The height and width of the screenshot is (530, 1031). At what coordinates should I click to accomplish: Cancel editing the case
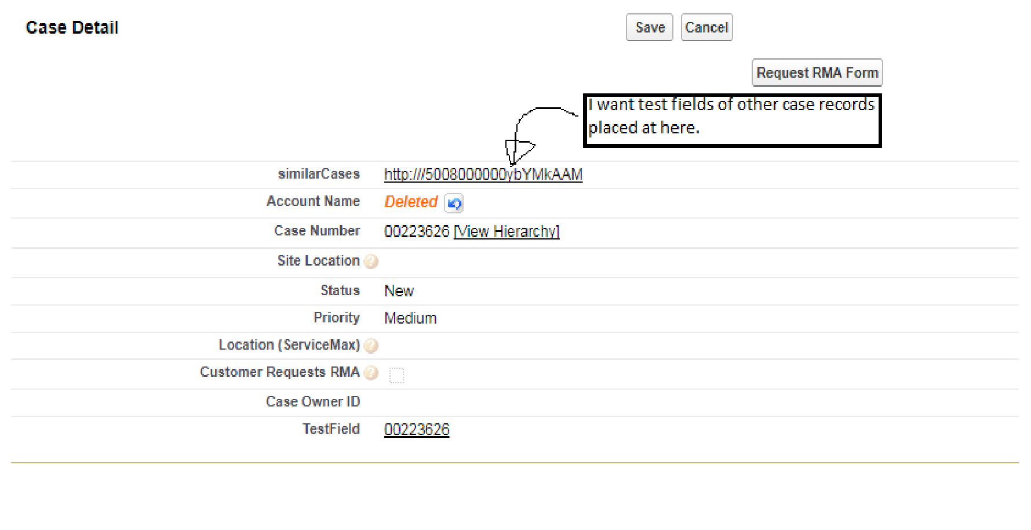point(706,27)
